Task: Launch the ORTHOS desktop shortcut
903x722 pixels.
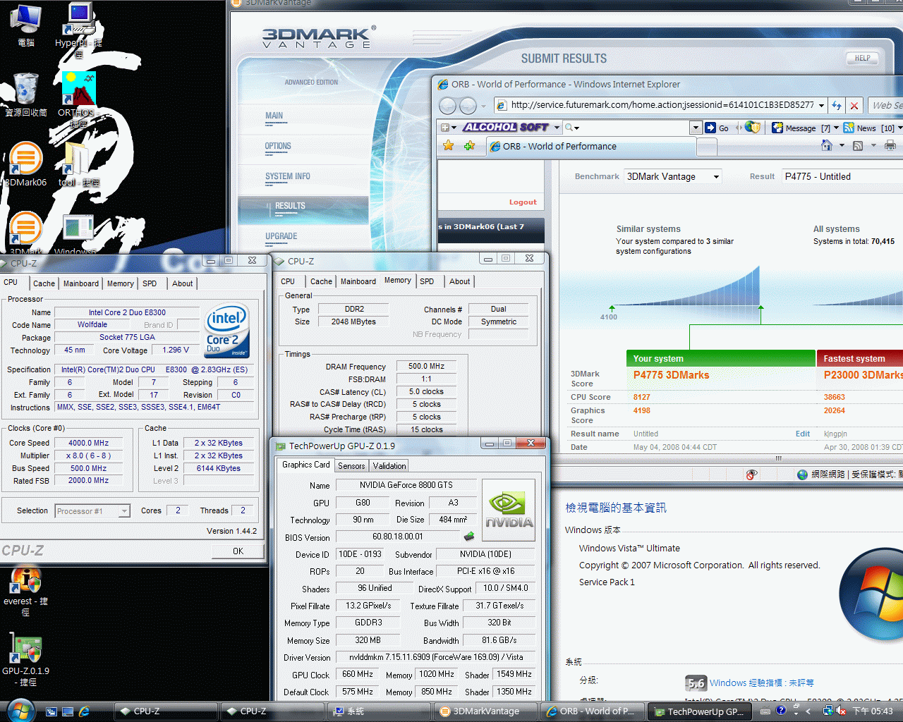Action: click(x=78, y=99)
